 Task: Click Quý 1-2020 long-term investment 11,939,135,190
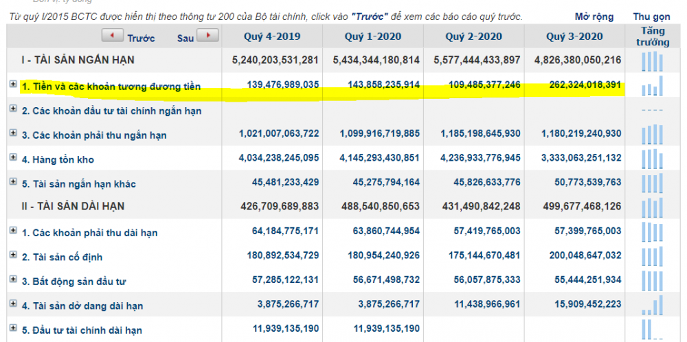386,328
